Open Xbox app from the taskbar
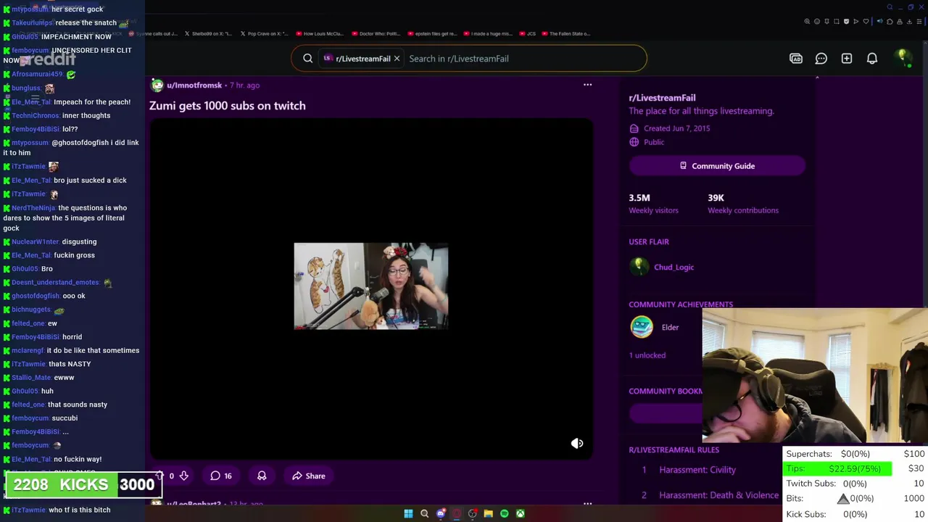 520,513
